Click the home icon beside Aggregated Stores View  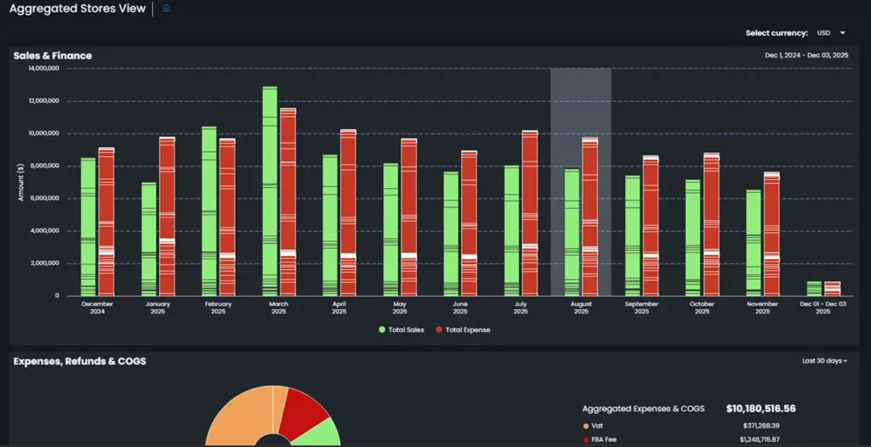tap(166, 8)
